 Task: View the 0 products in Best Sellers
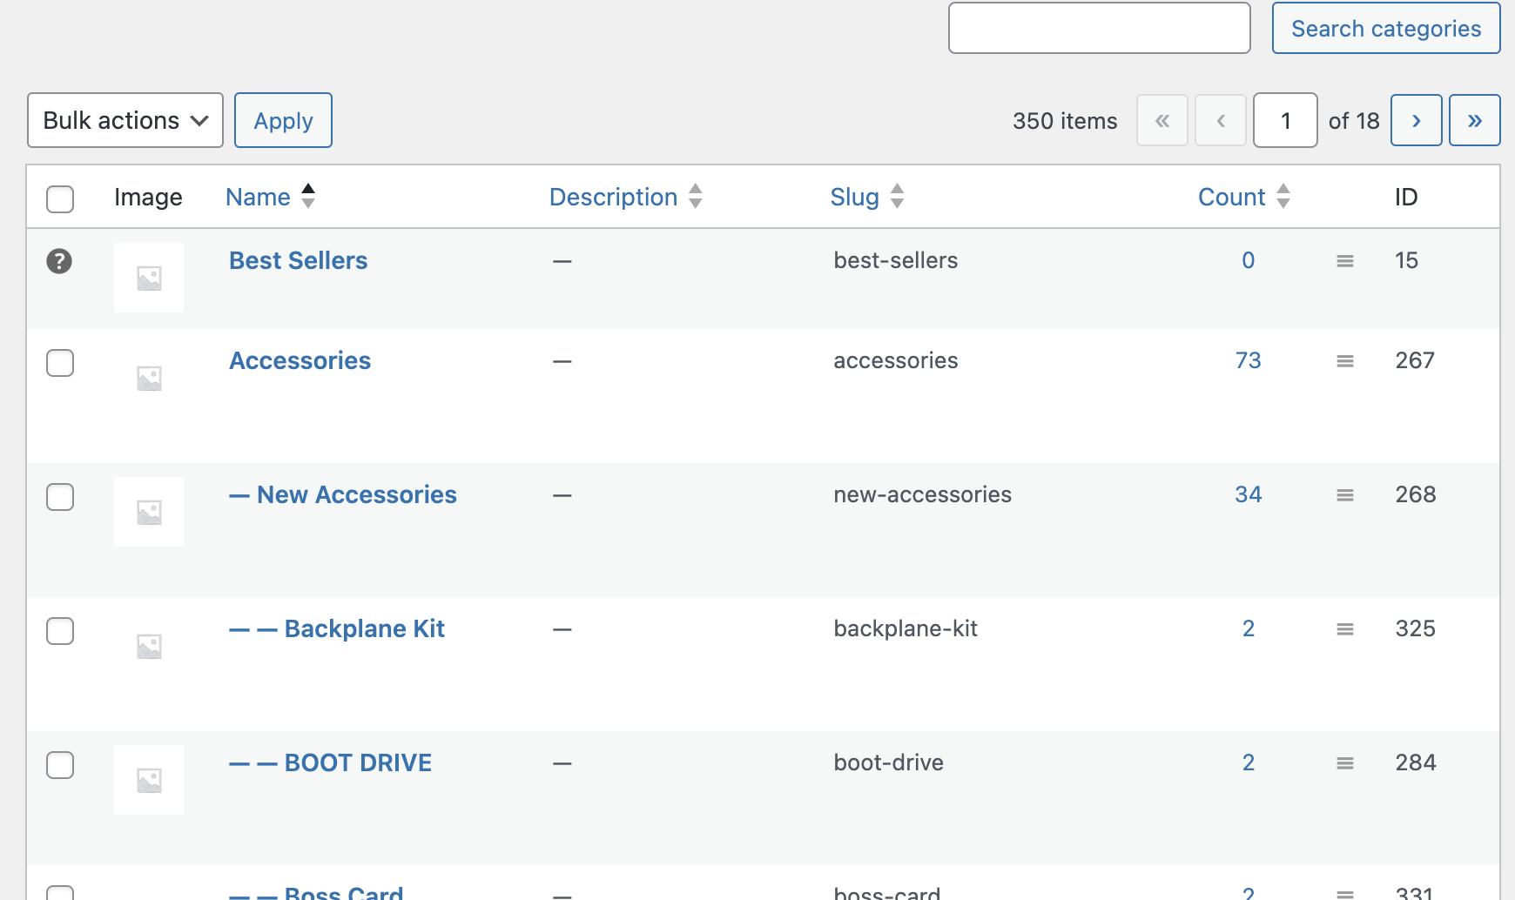1249,260
